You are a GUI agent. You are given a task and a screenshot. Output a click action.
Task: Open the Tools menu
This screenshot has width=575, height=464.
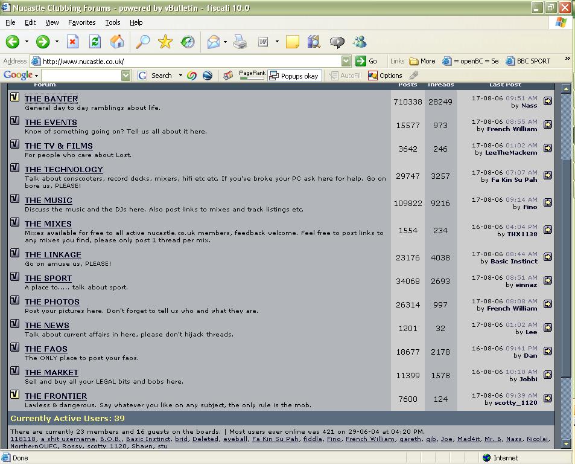tap(112, 22)
